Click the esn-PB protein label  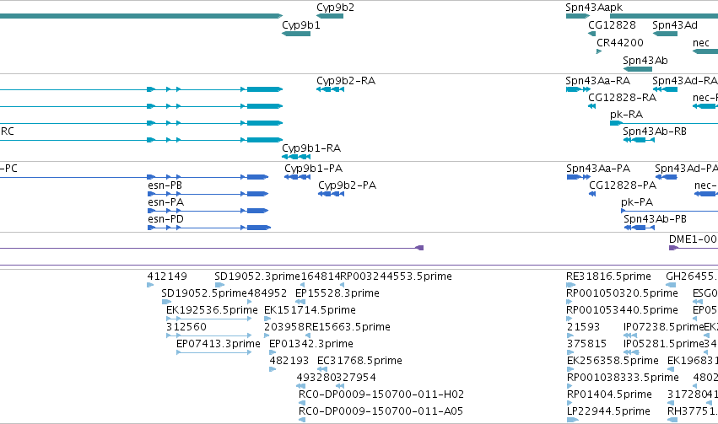pyautogui.click(x=165, y=185)
